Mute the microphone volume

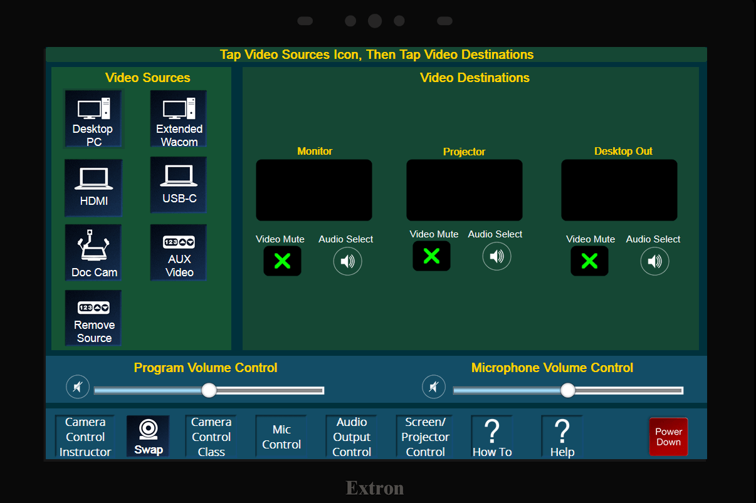[x=434, y=387]
